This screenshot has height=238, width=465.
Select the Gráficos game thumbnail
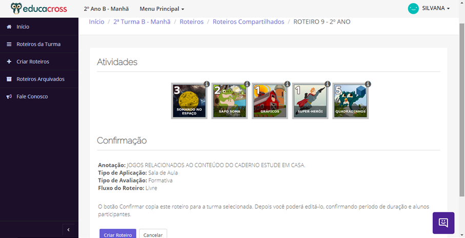point(270,101)
